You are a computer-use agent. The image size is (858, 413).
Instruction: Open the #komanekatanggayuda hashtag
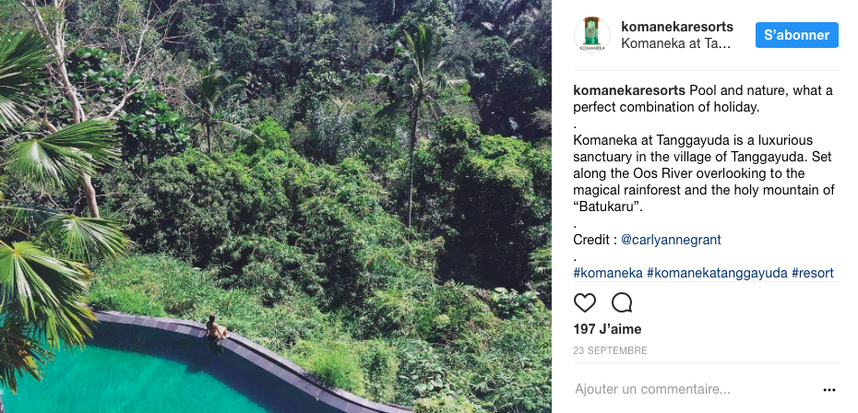[x=717, y=273]
